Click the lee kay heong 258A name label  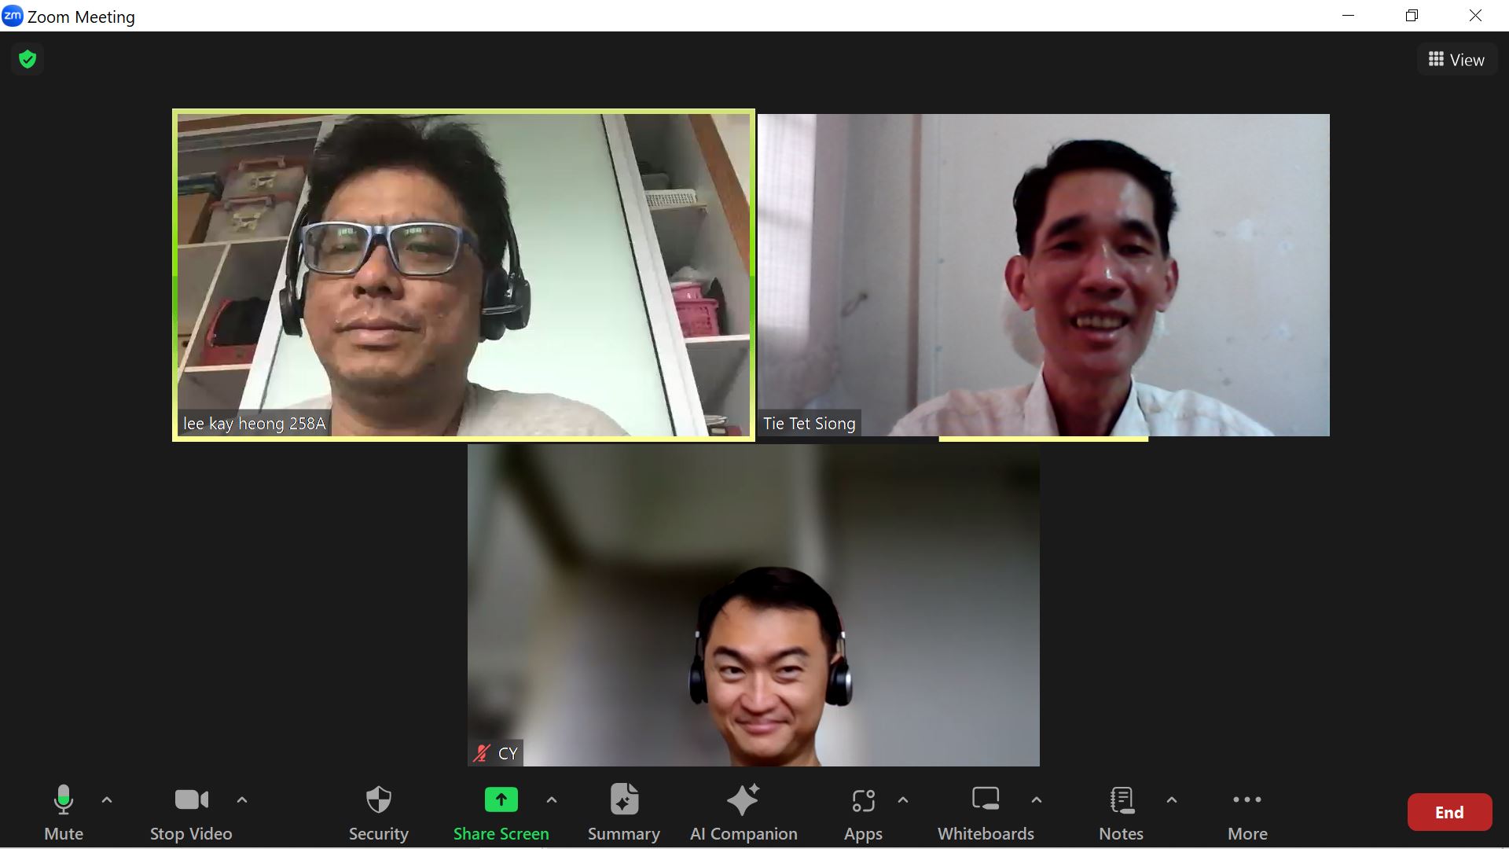pyautogui.click(x=255, y=424)
